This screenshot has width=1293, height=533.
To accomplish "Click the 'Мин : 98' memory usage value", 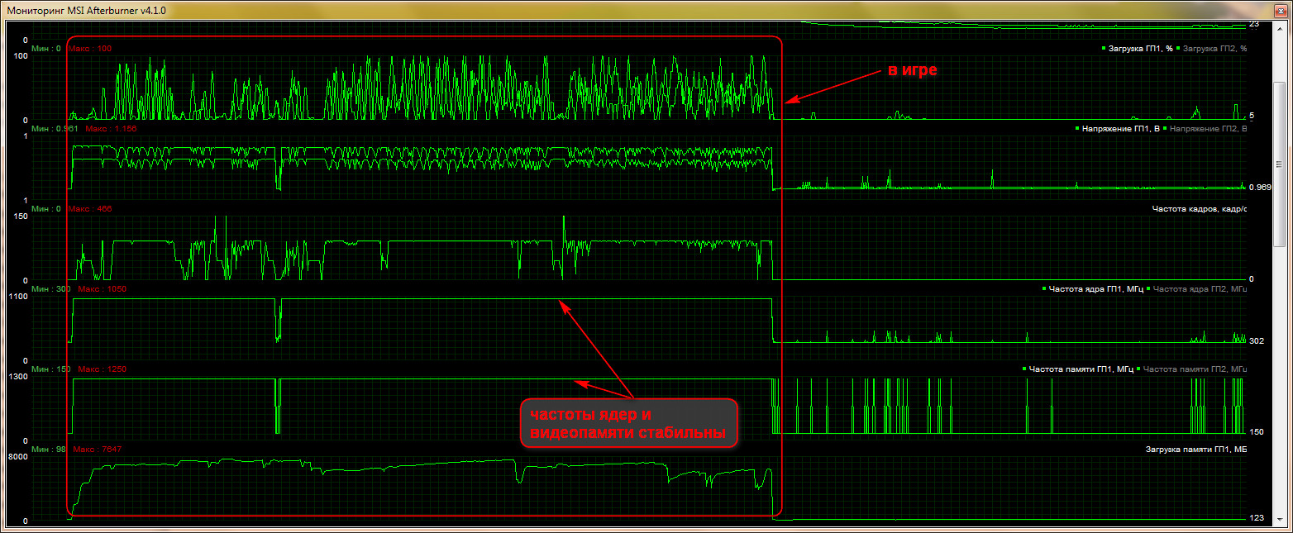I will pyautogui.click(x=48, y=450).
